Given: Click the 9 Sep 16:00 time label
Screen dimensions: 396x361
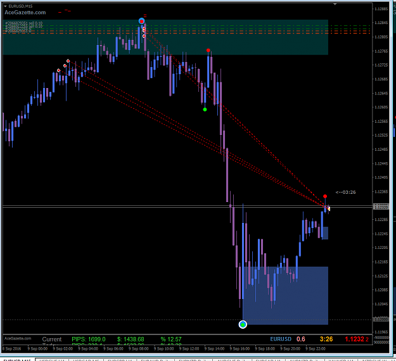Looking at the screenshot, I should pyautogui.click(x=240, y=348).
